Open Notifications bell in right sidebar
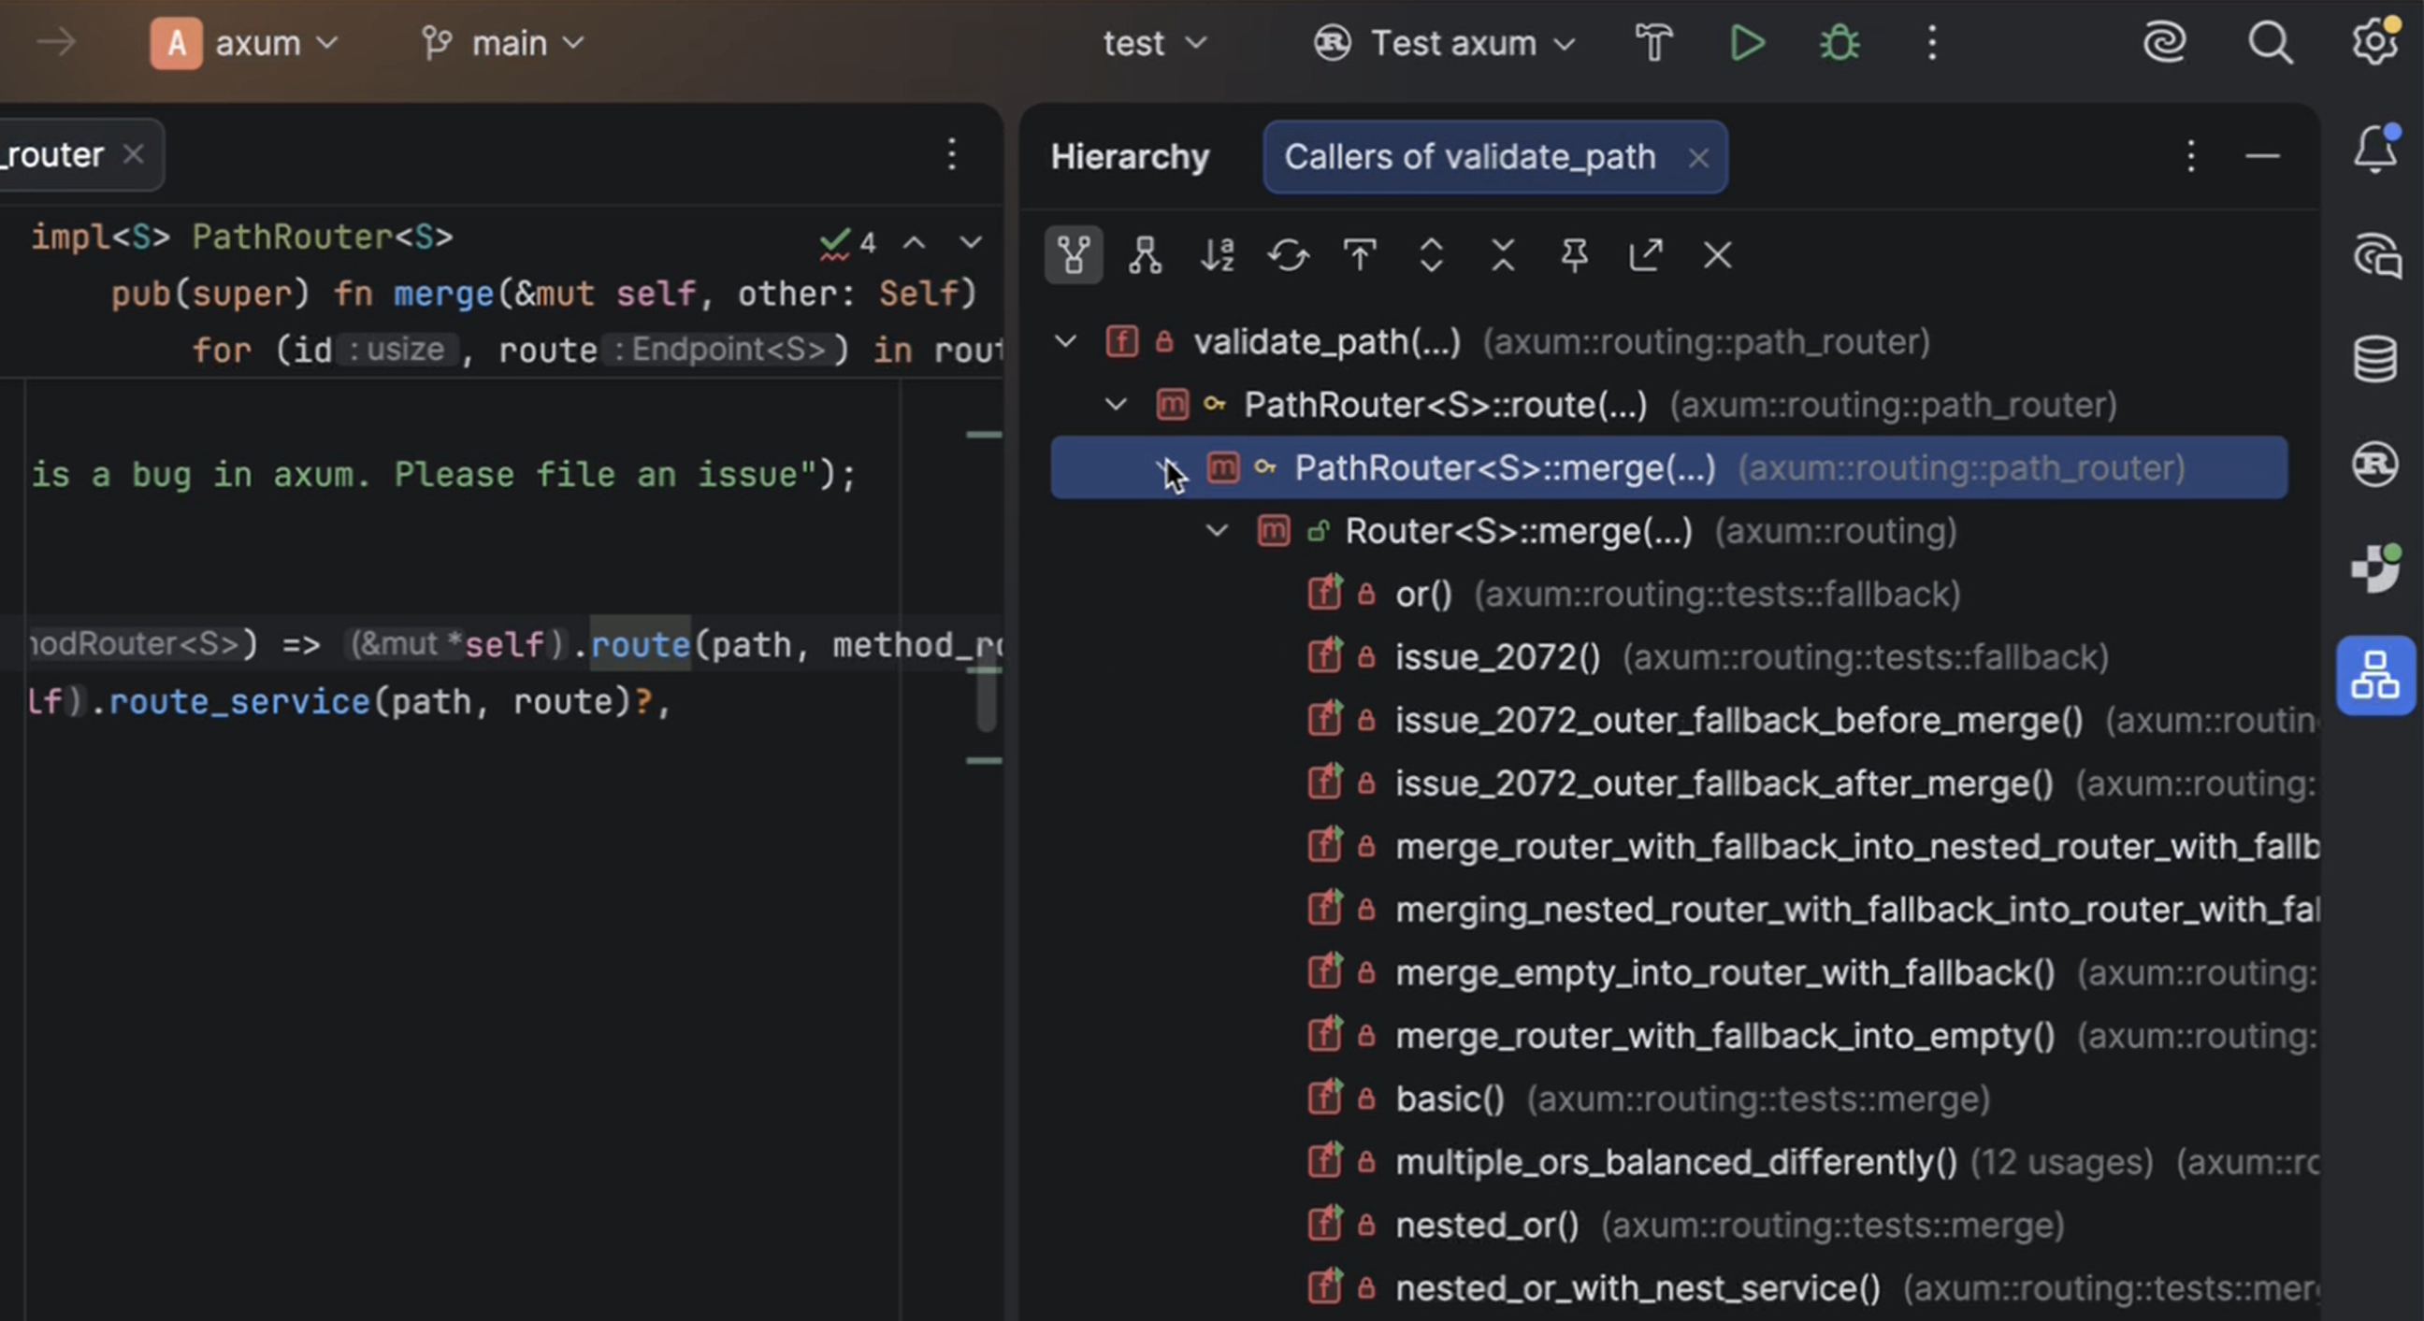 (2374, 151)
